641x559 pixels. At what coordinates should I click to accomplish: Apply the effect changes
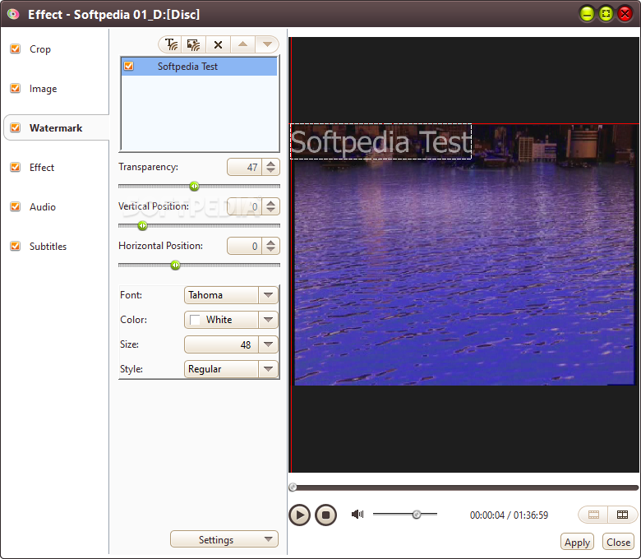point(577,543)
